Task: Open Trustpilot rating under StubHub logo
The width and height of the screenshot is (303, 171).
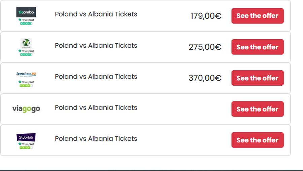Action: click(x=26, y=145)
